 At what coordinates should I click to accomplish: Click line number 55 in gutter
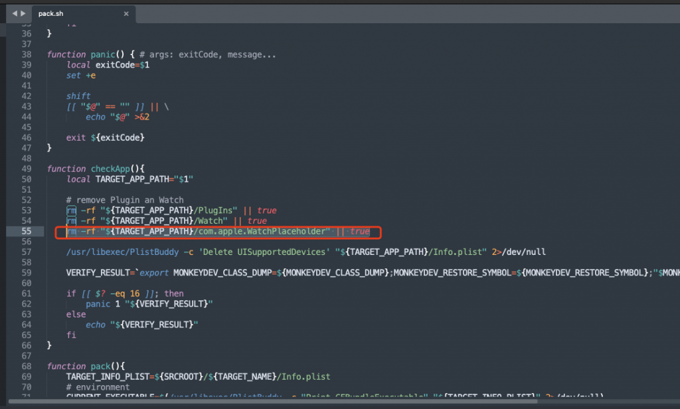(27, 231)
